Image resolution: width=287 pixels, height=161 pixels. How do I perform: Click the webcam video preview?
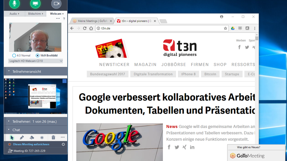click(x=35, y=37)
